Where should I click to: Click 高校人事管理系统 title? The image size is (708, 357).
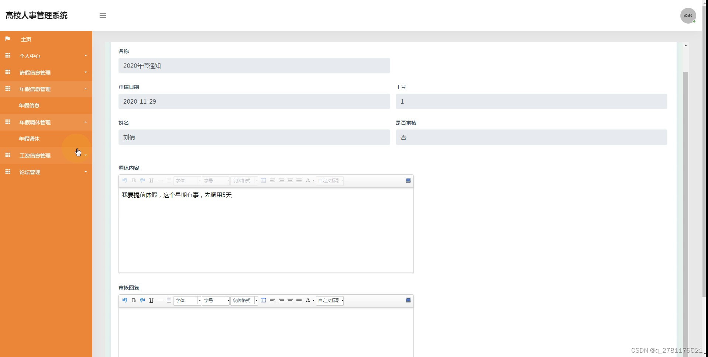[x=37, y=15]
